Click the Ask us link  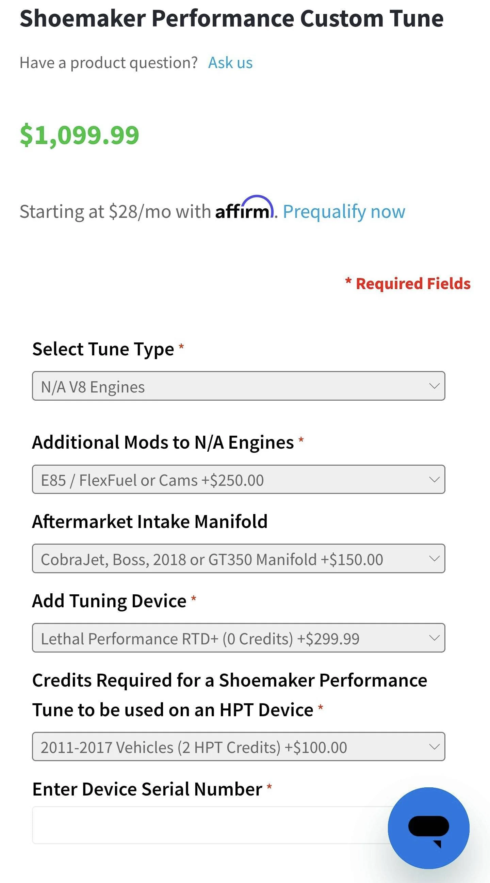231,63
